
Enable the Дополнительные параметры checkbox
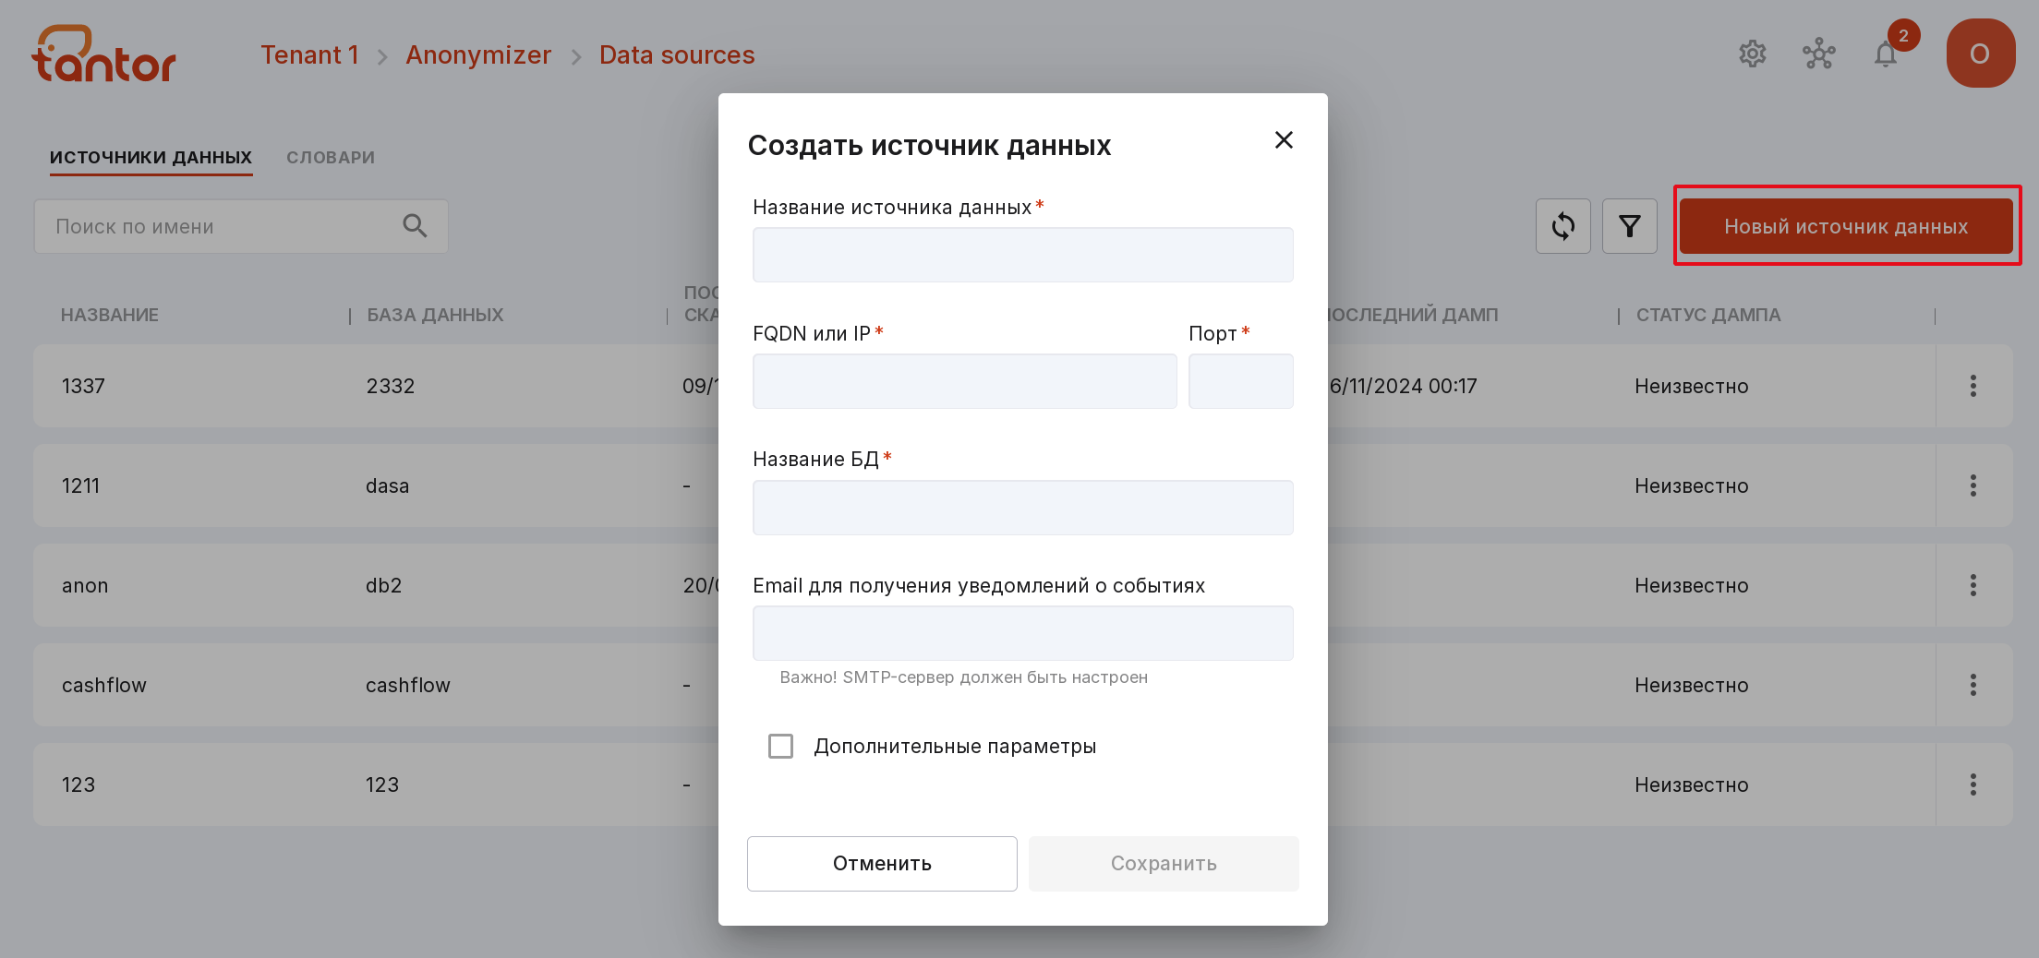click(x=780, y=746)
